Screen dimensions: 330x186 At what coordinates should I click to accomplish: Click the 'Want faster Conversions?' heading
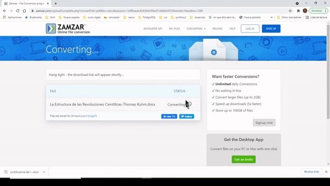click(x=236, y=76)
